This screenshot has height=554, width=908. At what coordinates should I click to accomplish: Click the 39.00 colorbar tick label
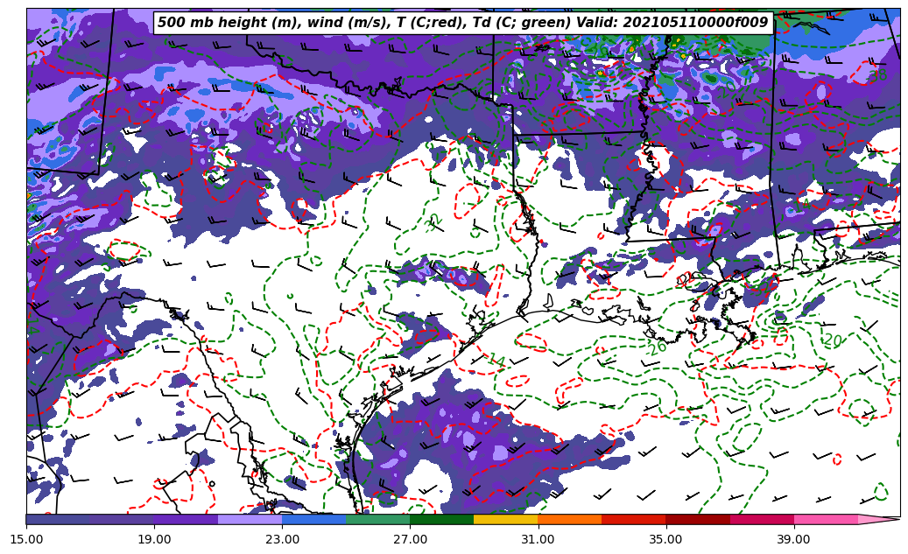pos(793,539)
